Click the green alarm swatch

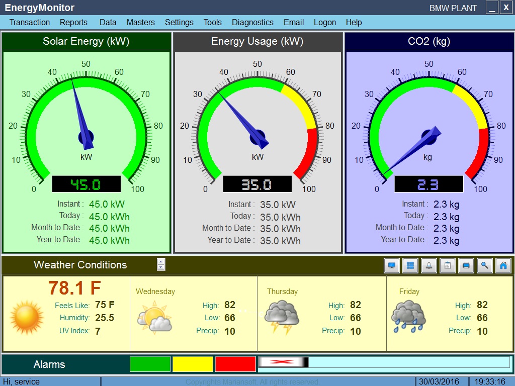coord(150,364)
